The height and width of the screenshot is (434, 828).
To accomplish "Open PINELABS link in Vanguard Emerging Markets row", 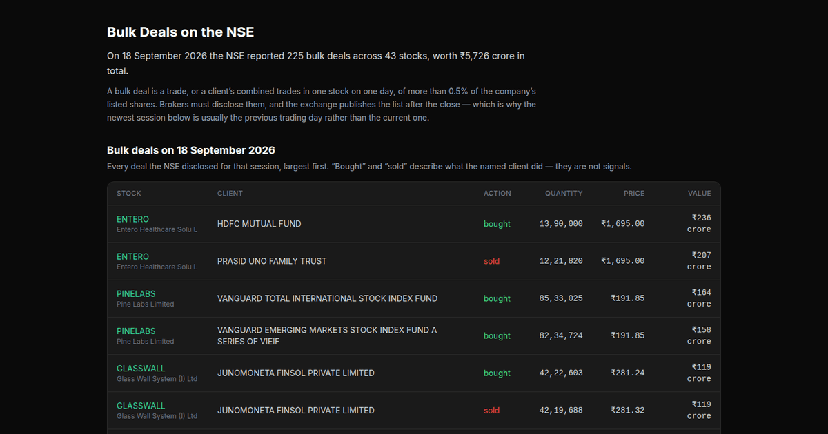I will 136,331.
